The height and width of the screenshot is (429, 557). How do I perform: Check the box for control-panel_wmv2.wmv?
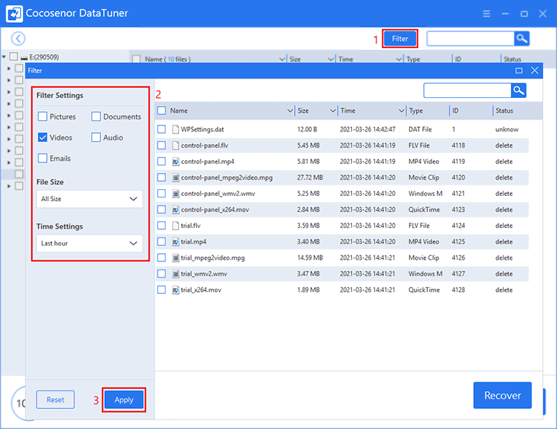pyautogui.click(x=162, y=194)
